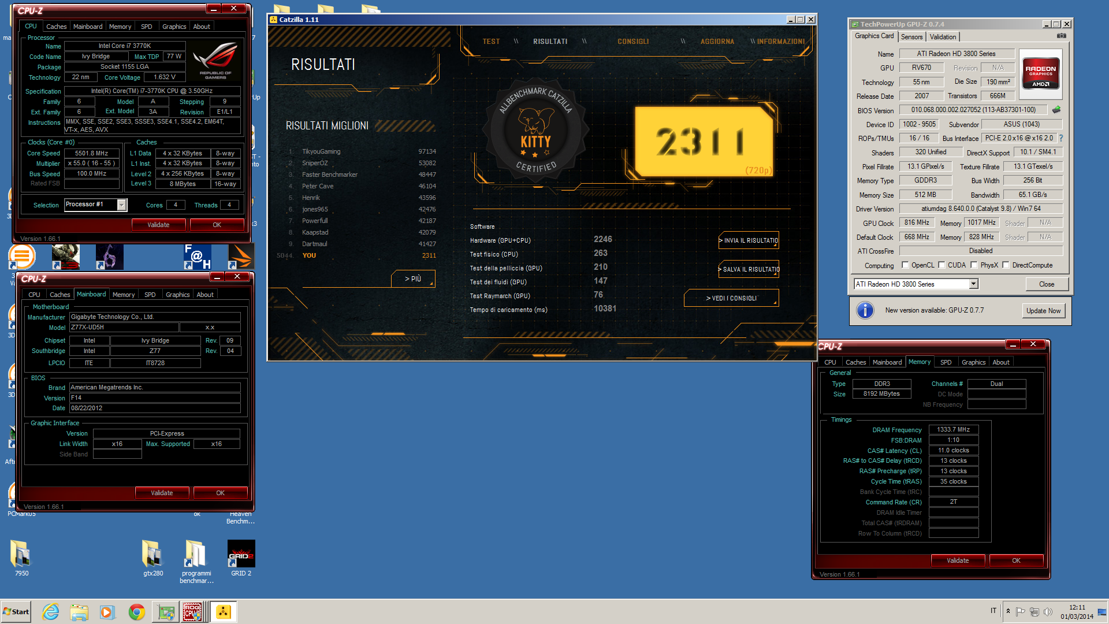The height and width of the screenshot is (624, 1109).
Task: Switch to Catzilla yellow taskbar button
Action: (x=223, y=612)
